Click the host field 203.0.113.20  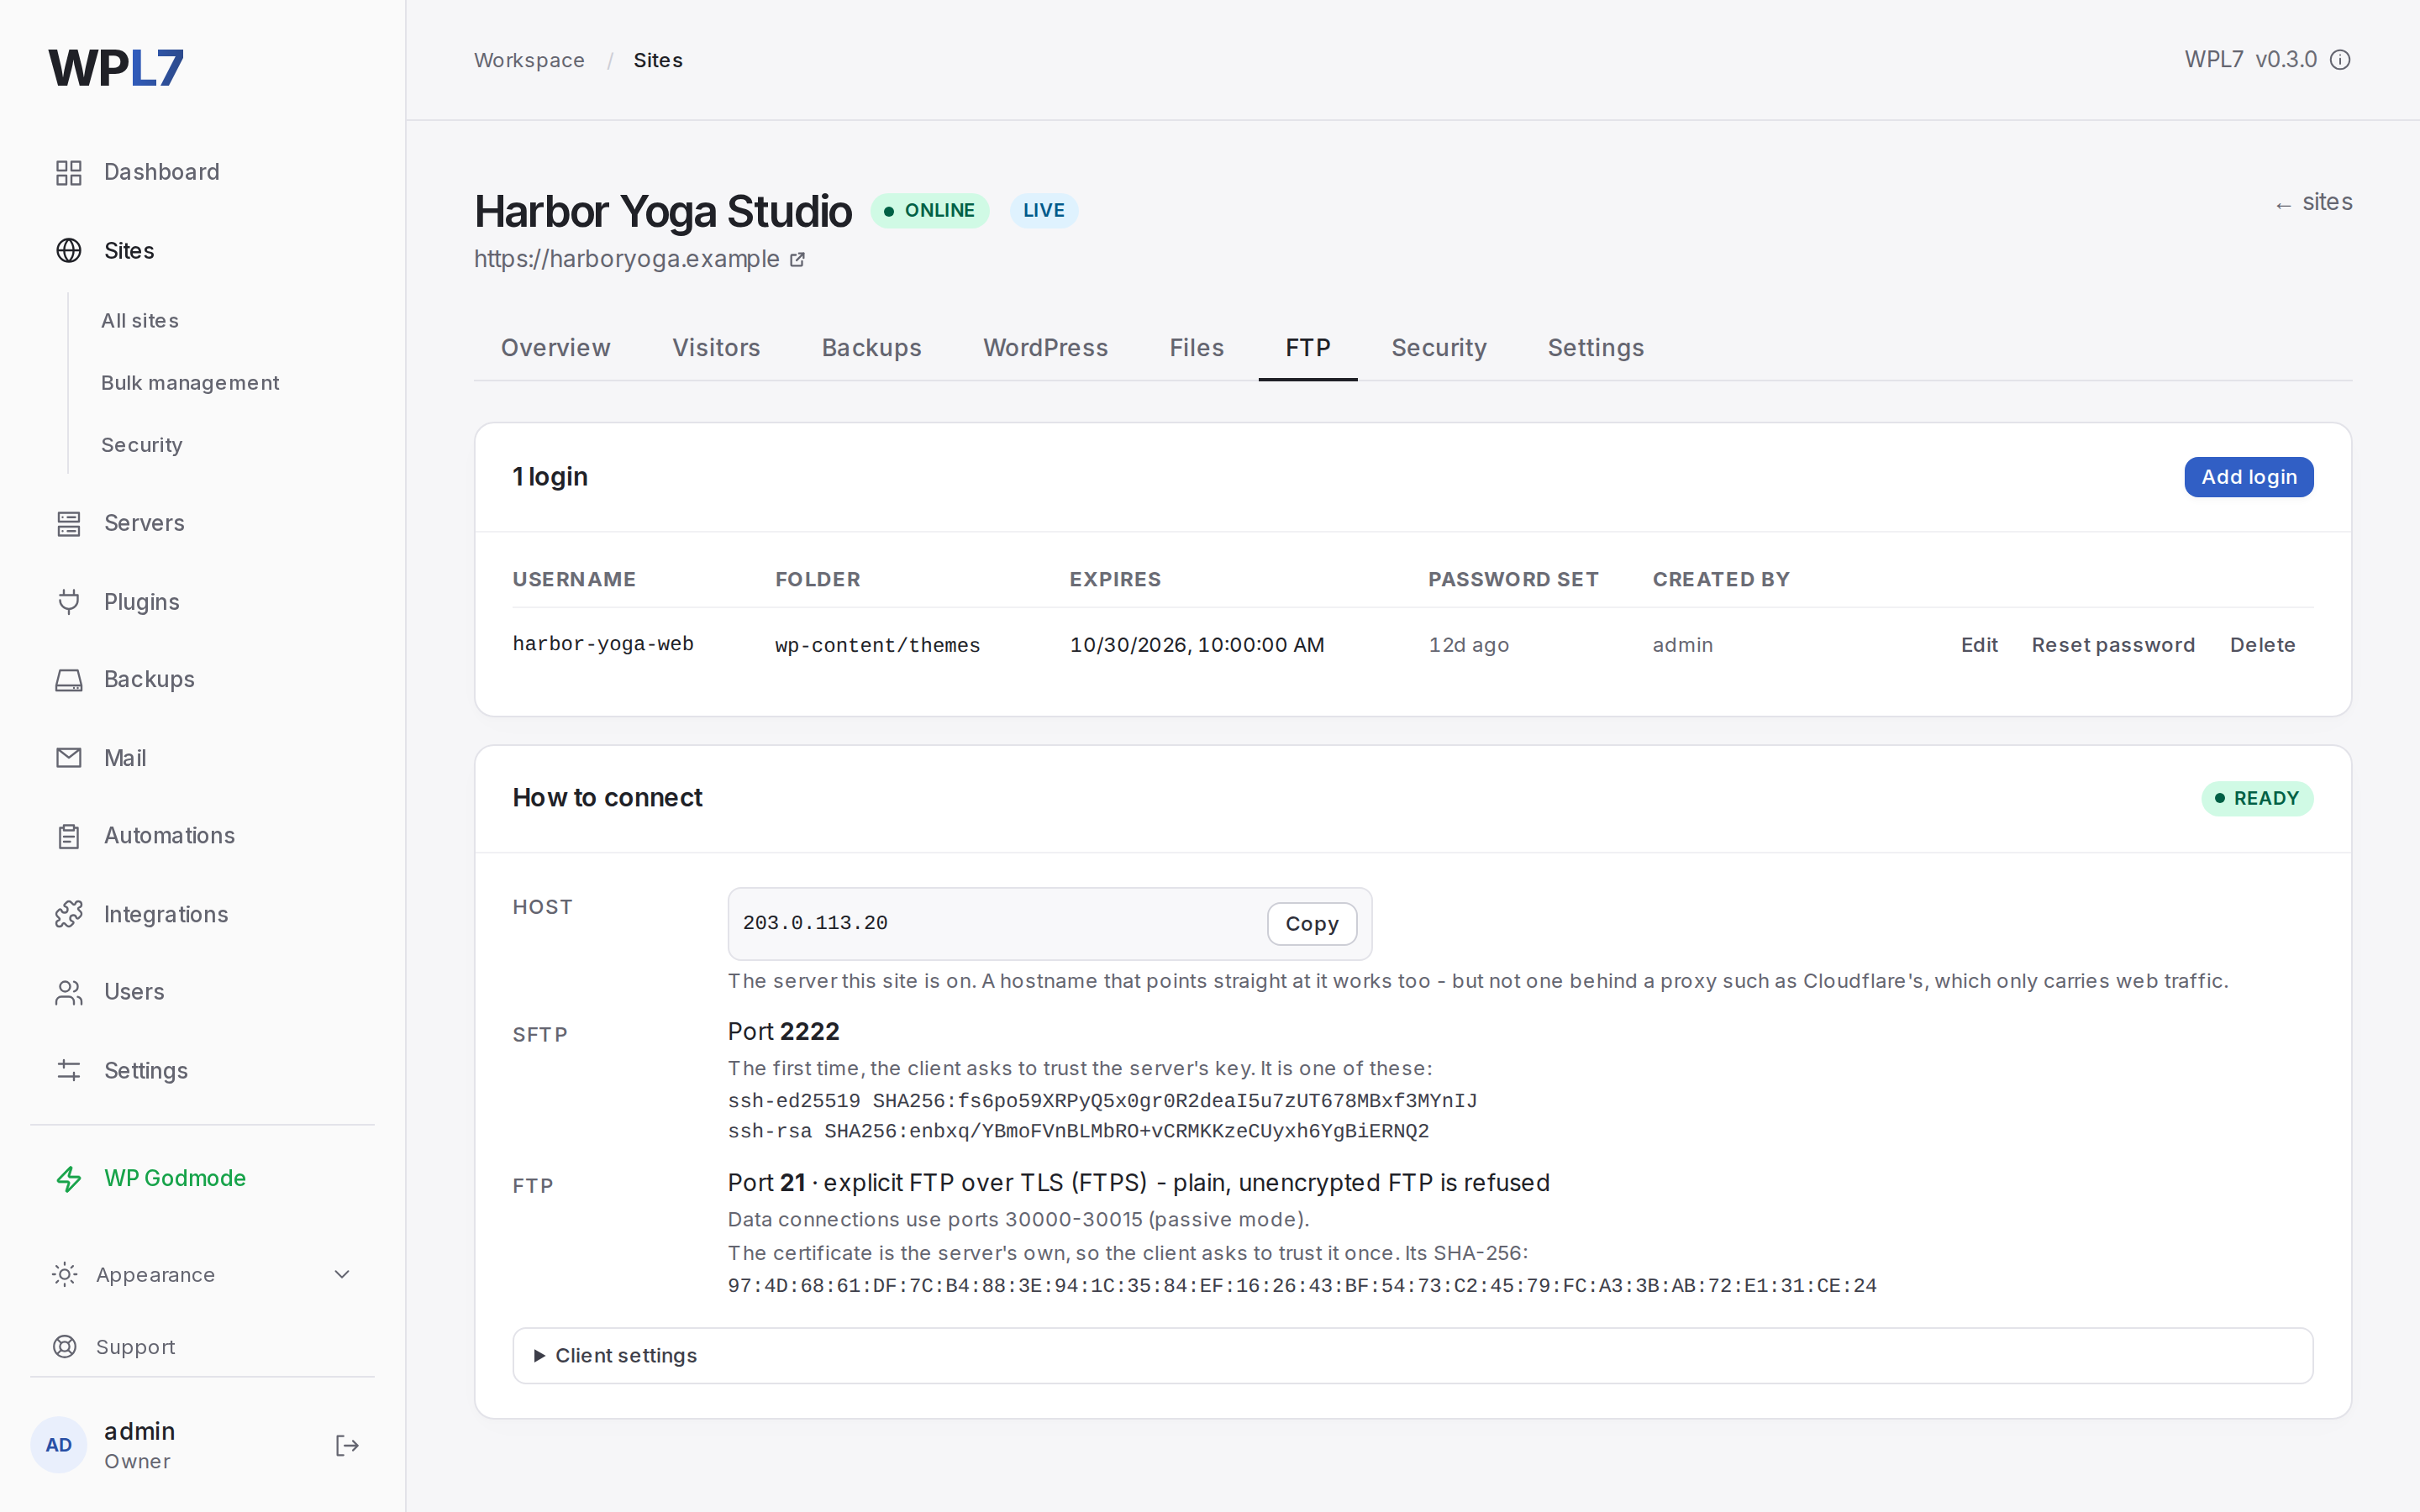(x=1049, y=924)
